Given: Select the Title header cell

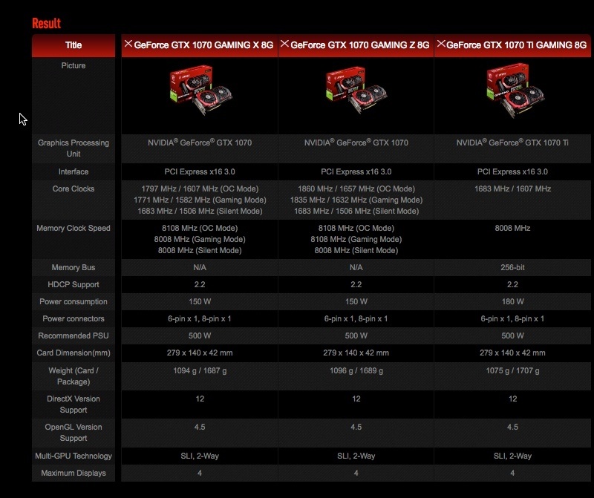Looking at the screenshot, I should coord(74,45).
